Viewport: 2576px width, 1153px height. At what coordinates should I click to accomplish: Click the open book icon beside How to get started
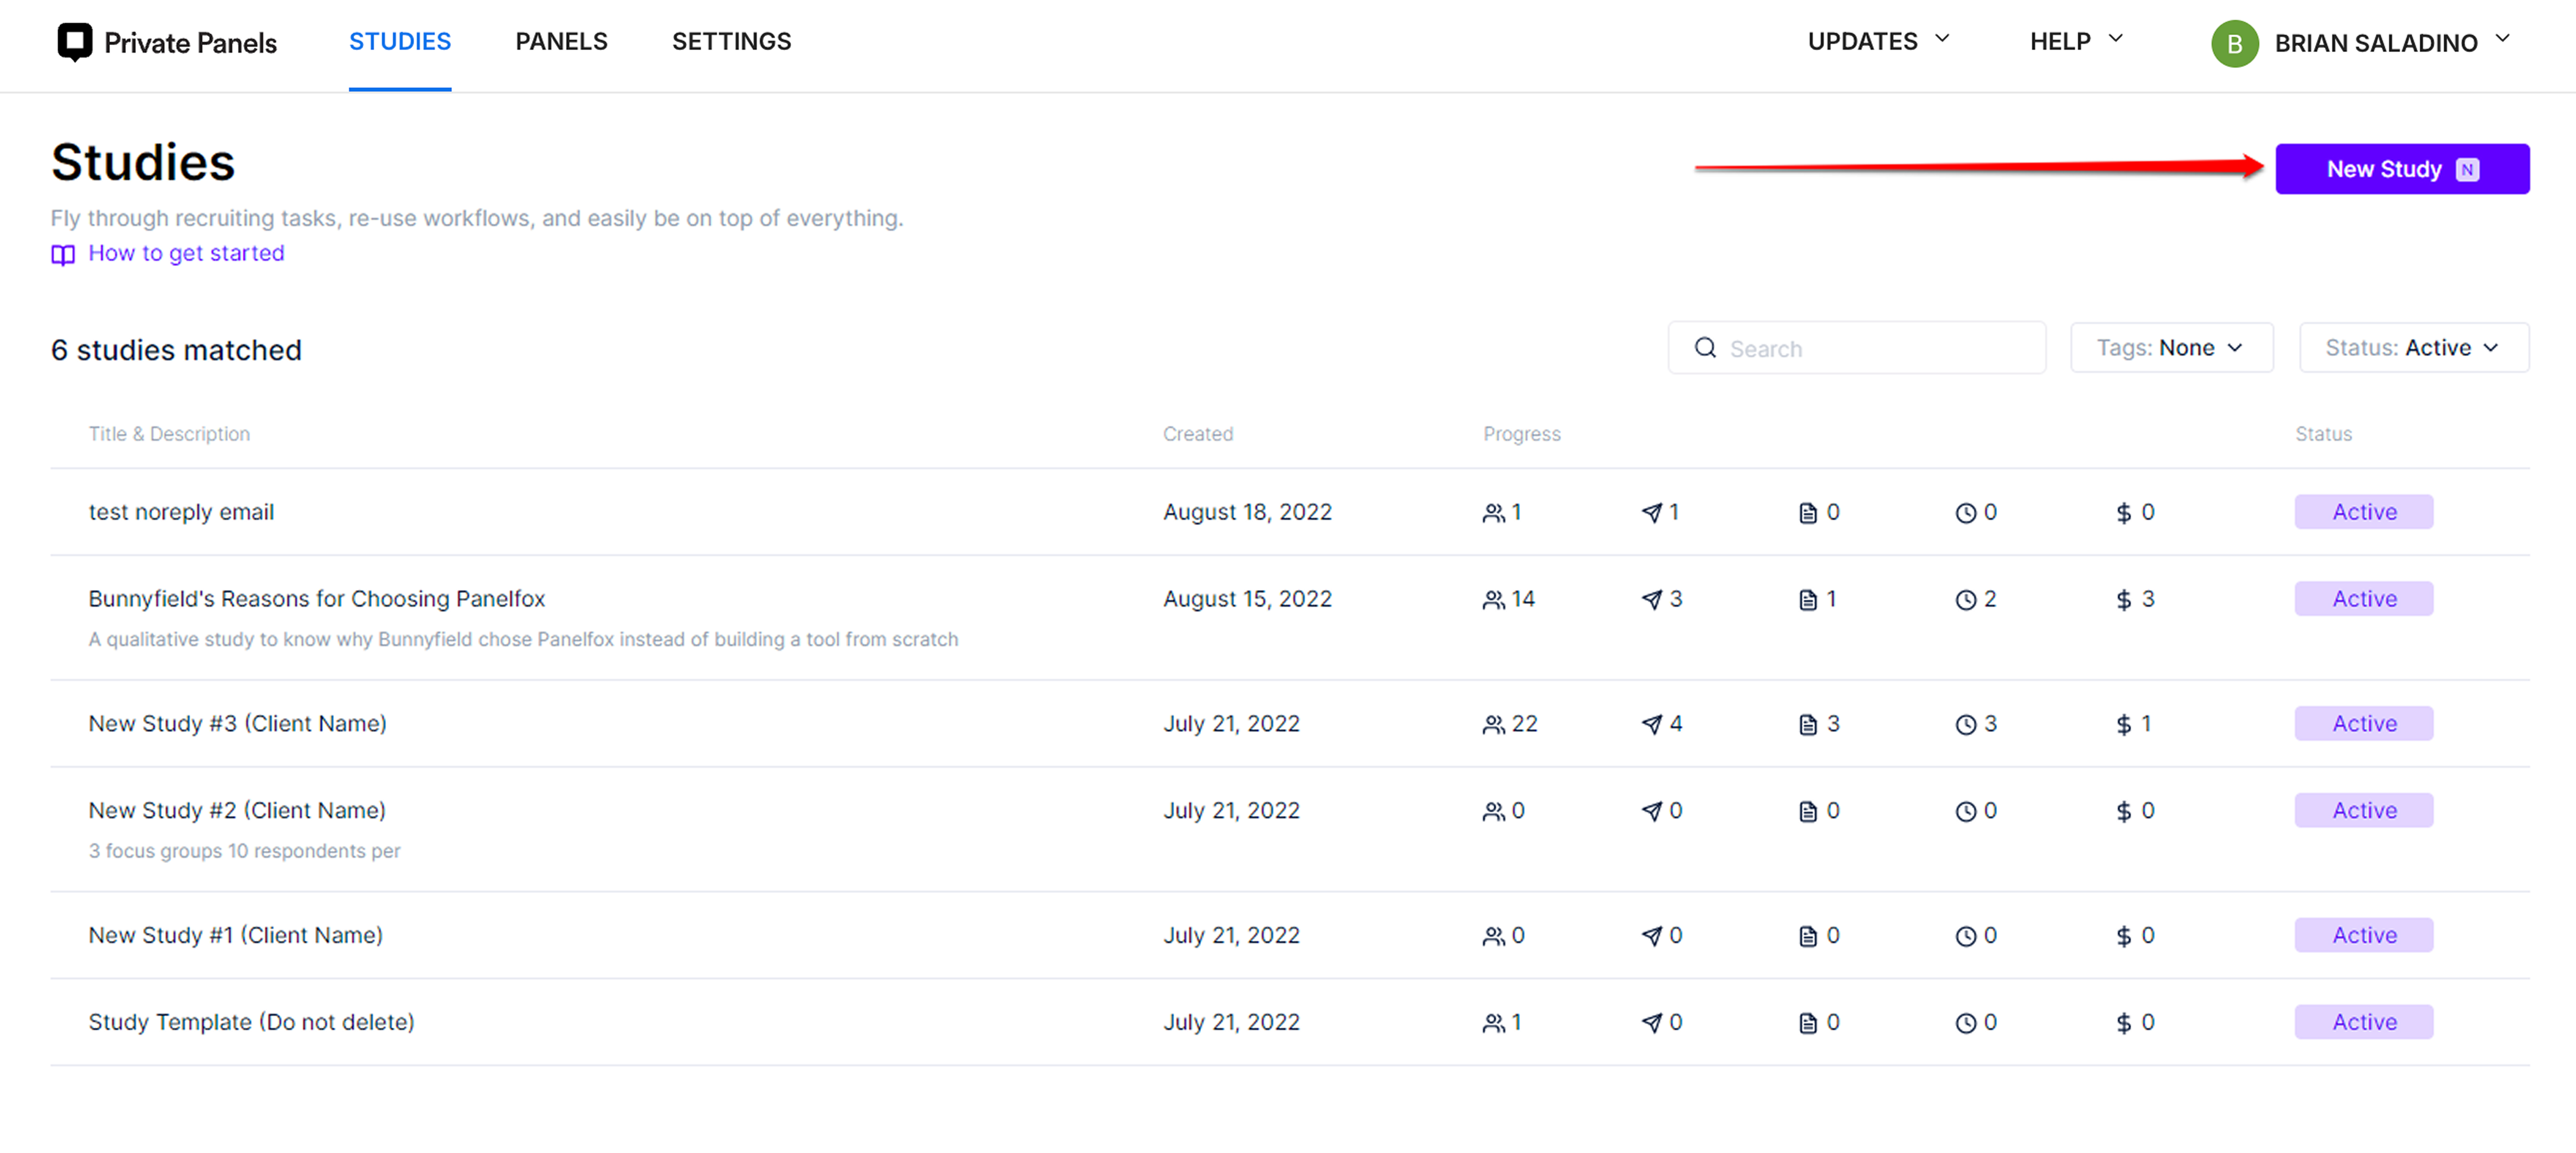tap(63, 255)
